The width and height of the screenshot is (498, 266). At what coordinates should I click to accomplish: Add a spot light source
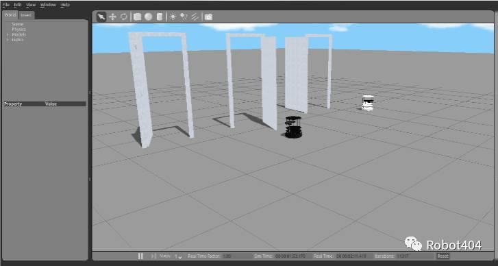(x=184, y=17)
